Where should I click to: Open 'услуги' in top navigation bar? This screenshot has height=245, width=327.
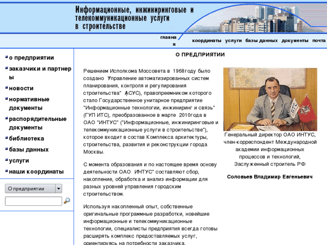tap(233, 40)
